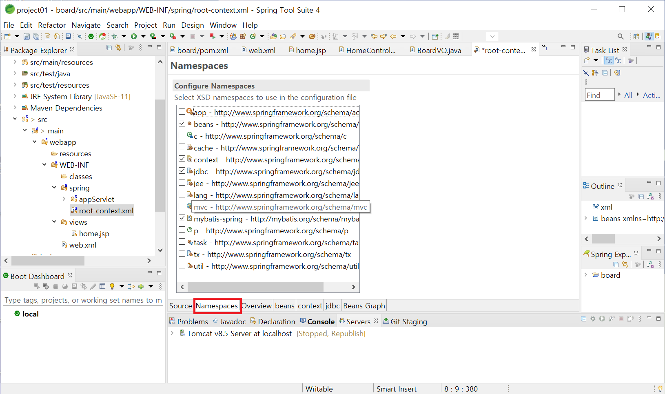This screenshot has width=665, height=394.
Task: Switch to the Beans Graph tab
Action: coord(364,306)
